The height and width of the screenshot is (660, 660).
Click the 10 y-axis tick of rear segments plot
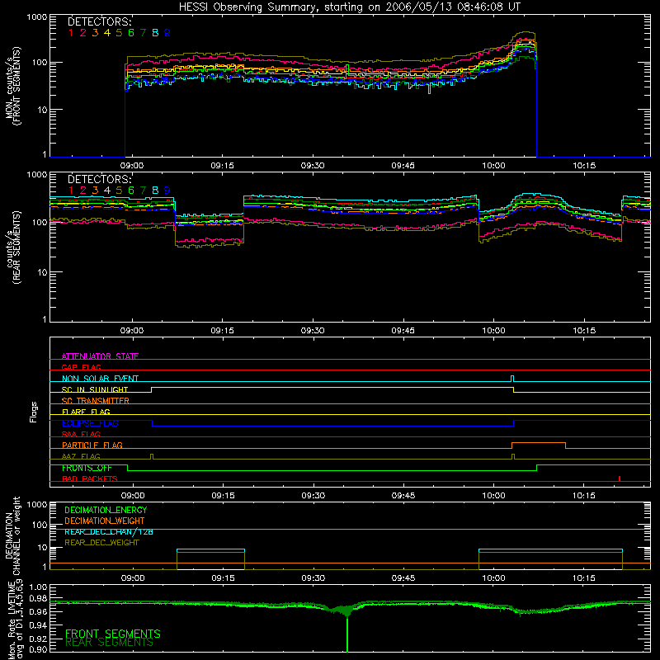click(42, 272)
